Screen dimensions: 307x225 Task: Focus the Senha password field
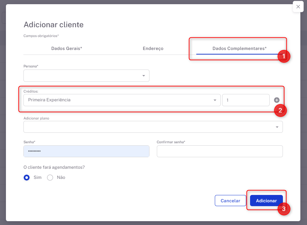(x=86, y=151)
